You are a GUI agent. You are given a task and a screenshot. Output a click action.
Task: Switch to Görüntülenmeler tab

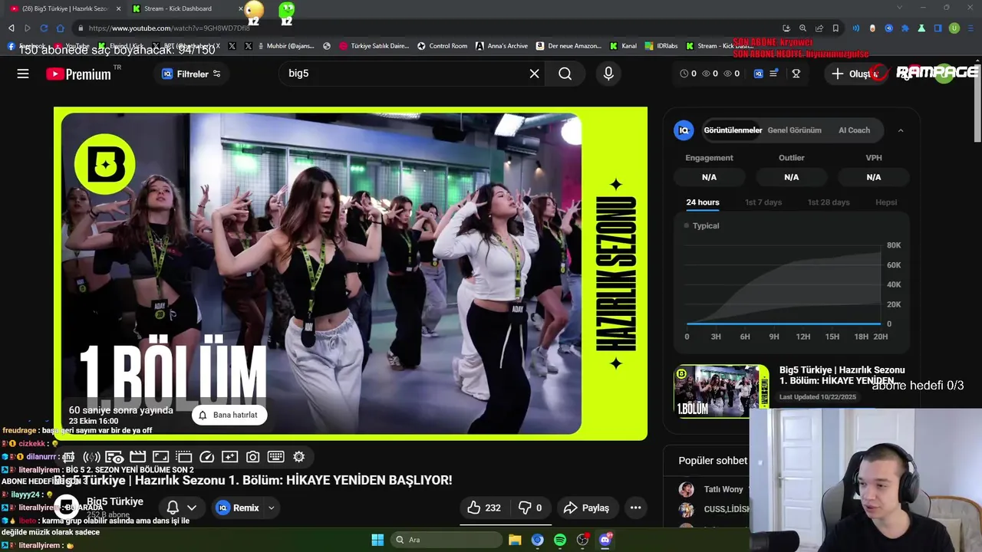733,130
